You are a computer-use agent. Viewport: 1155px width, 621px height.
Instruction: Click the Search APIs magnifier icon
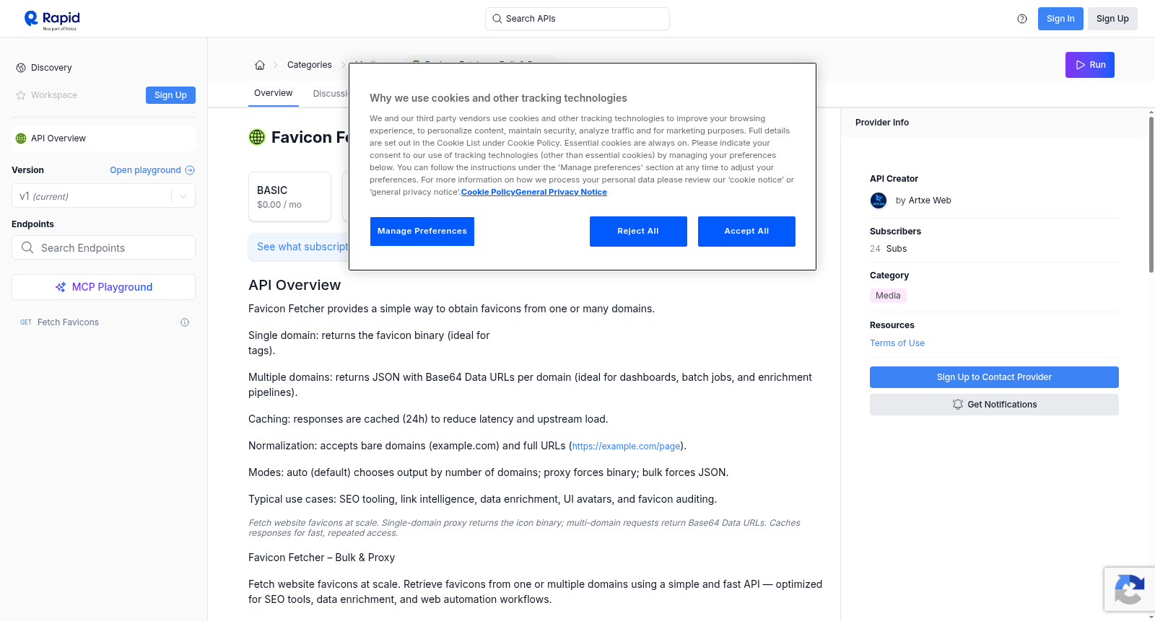pos(497,19)
